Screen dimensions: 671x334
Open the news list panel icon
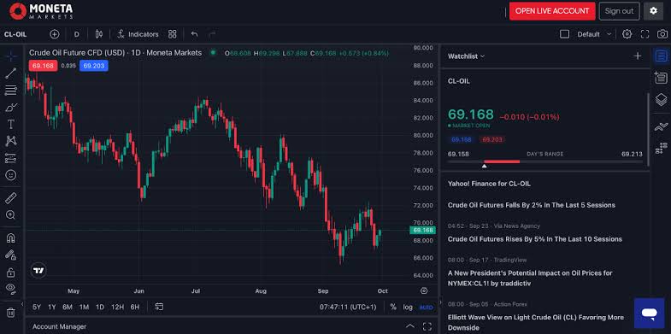click(x=661, y=78)
